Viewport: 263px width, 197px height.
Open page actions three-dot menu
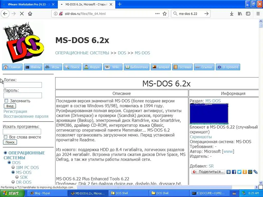coord(157,14)
